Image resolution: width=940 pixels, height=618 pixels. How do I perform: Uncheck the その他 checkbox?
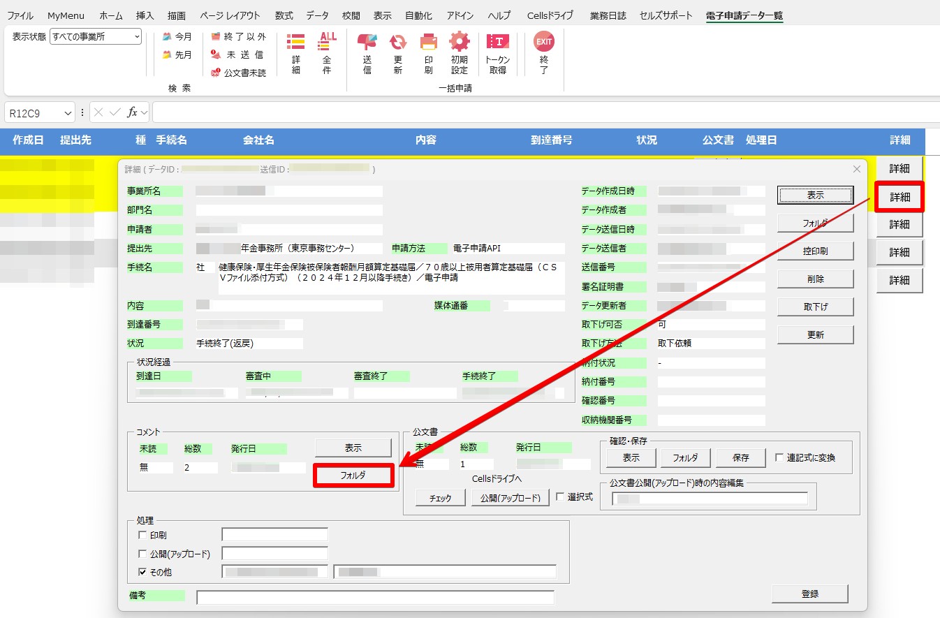click(143, 572)
